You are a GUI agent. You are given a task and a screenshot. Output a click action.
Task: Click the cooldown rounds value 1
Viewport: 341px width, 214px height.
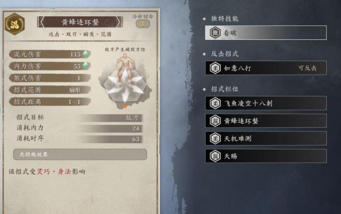point(143,24)
